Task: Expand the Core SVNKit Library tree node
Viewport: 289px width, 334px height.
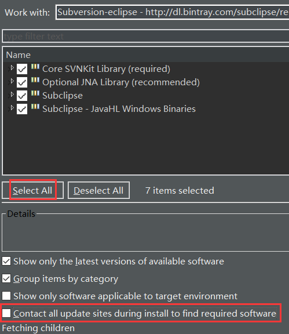Action: [12, 68]
